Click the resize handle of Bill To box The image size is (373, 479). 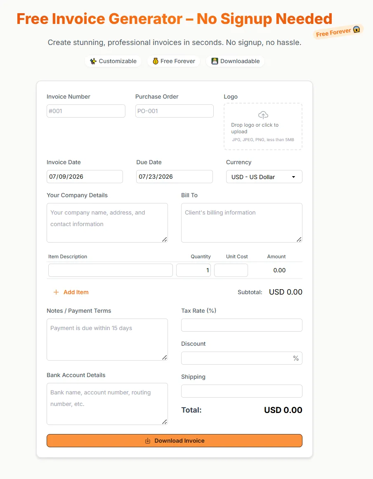(x=299, y=239)
